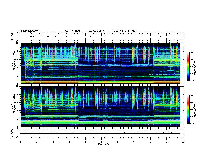Click the ch.2 colorbar "-10" label
The height and width of the screenshot is (159, 206).
192,124
